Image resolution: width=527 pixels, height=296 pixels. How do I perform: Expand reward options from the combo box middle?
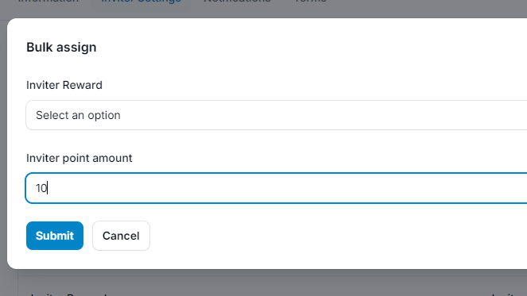tap(277, 115)
